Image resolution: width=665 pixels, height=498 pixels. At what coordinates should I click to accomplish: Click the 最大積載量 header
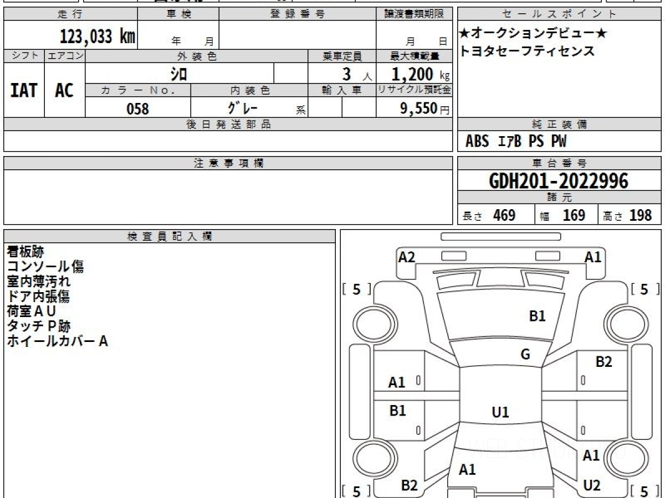pos(414,56)
